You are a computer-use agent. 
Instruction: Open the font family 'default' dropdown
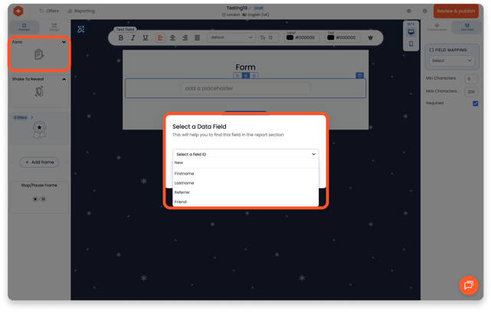click(x=231, y=38)
